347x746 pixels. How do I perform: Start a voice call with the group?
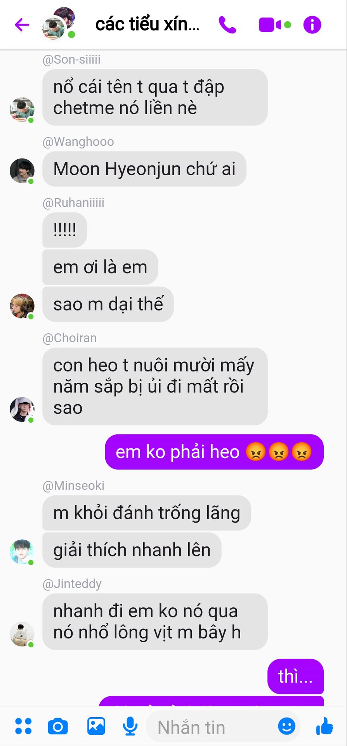click(x=227, y=25)
